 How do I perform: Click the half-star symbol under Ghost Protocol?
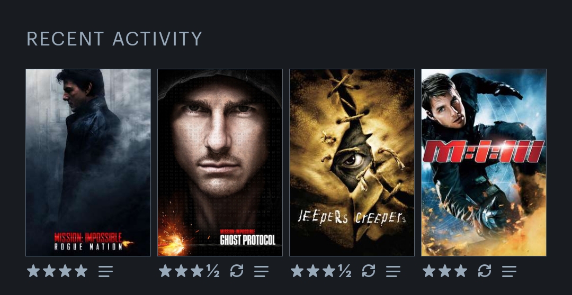click(x=213, y=271)
